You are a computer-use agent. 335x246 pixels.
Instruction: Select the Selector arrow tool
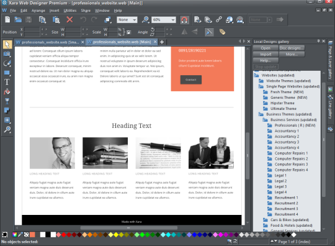pyautogui.click(x=7, y=45)
